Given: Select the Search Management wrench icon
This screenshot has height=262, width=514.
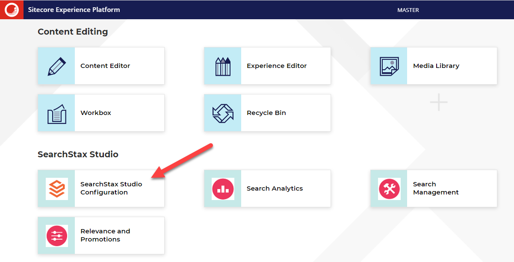Looking at the screenshot, I should (x=389, y=188).
